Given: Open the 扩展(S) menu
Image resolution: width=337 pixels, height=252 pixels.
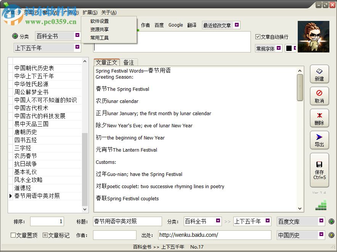Looking at the screenshot, I should (x=90, y=13).
